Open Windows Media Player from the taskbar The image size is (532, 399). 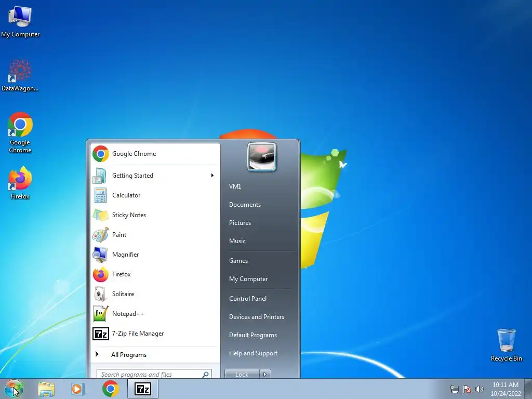click(x=77, y=389)
